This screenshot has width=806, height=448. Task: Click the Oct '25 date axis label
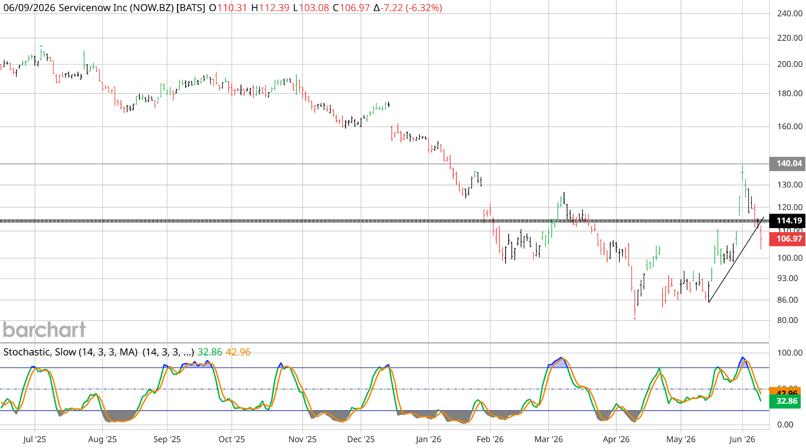[231, 439]
